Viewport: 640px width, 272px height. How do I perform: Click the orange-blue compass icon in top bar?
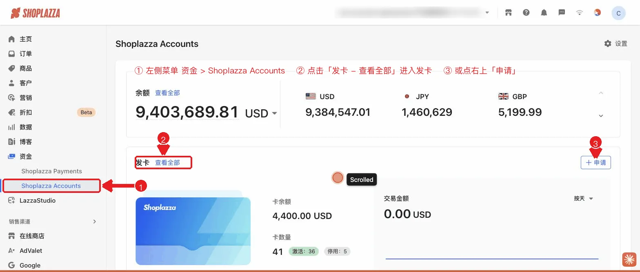click(597, 13)
